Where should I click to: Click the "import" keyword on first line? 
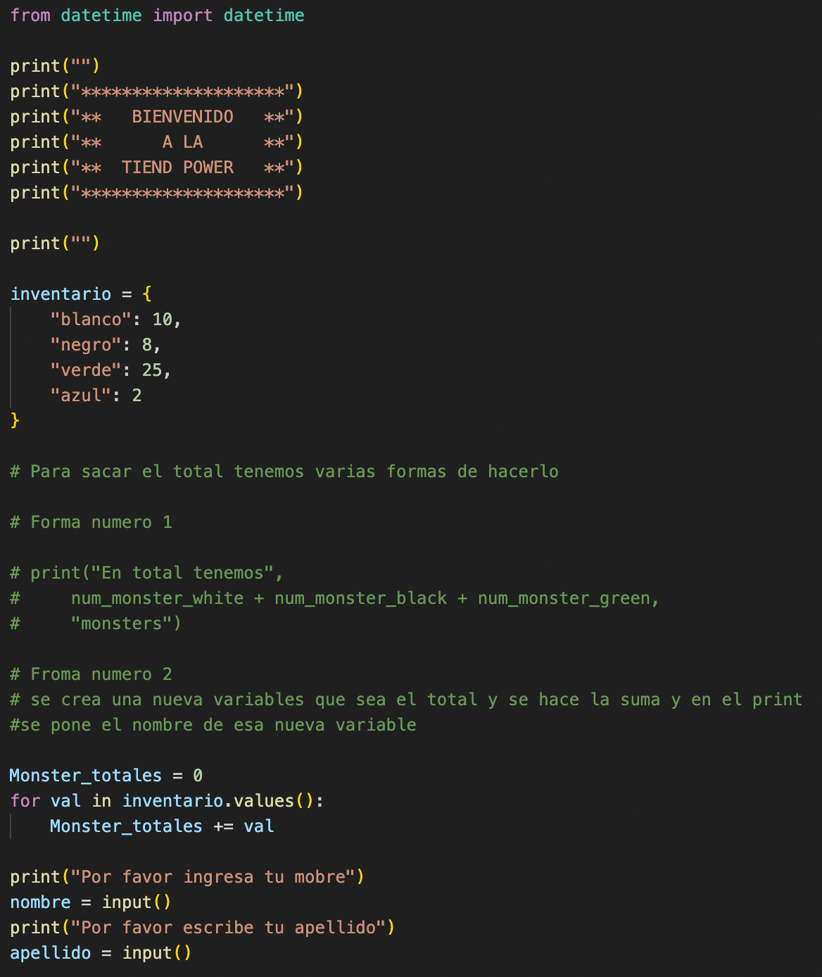pyautogui.click(x=183, y=15)
